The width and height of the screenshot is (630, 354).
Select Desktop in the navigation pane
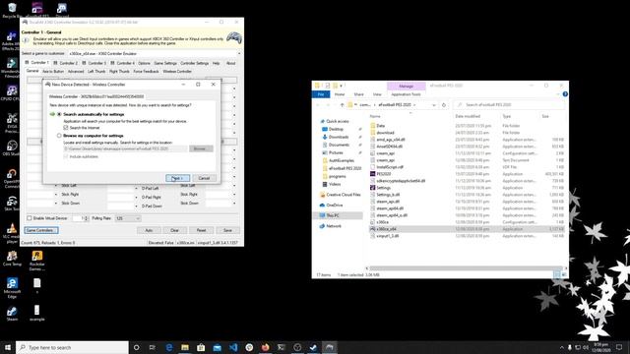(336, 129)
